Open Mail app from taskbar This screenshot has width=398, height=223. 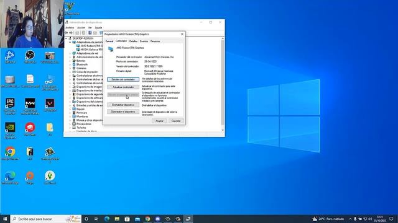[x=137, y=219]
